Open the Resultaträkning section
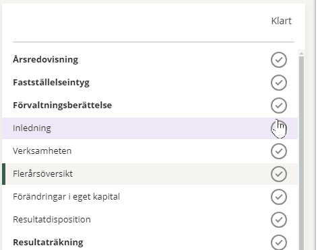Viewport: 320px width, 250px height. [x=48, y=243]
